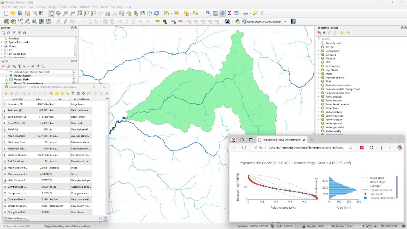407x229 pixels.
Task: Open the Field Calculator icon in main toolbar
Action: tap(215, 13)
